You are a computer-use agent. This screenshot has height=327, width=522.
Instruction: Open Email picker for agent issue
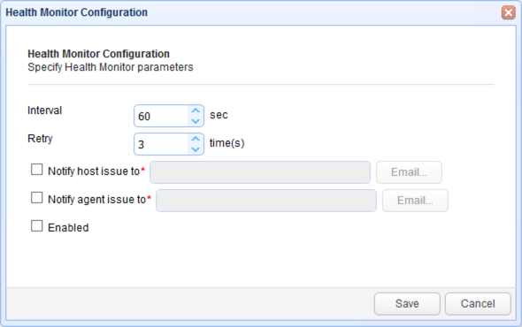tap(415, 201)
